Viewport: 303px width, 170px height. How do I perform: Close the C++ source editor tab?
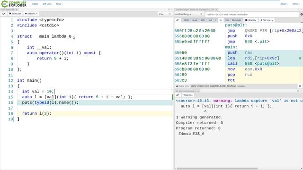(x=17, y=9)
